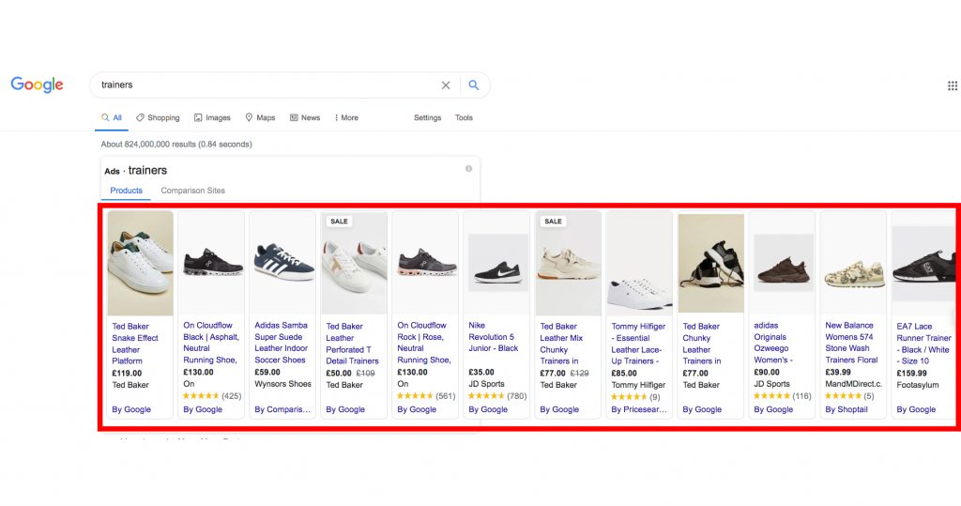
Task: Open On Cloudflow Black Asphalt shoe image
Action: (211, 264)
